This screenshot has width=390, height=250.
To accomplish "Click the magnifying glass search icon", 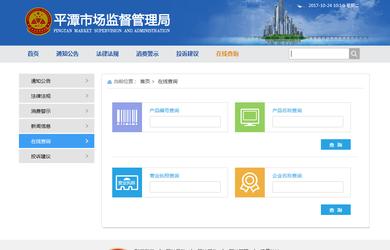I will pyautogui.click(x=354, y=54).
